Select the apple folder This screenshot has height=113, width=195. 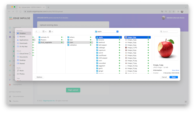(x=109, y=37)
